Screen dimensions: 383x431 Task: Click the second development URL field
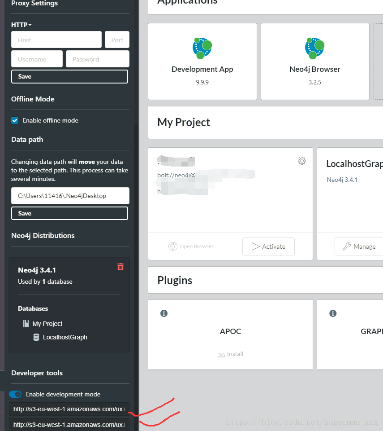tap(69, 425)
